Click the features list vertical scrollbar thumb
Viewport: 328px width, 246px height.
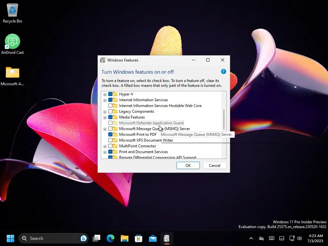pyautogui.click(x=224, y=119)
